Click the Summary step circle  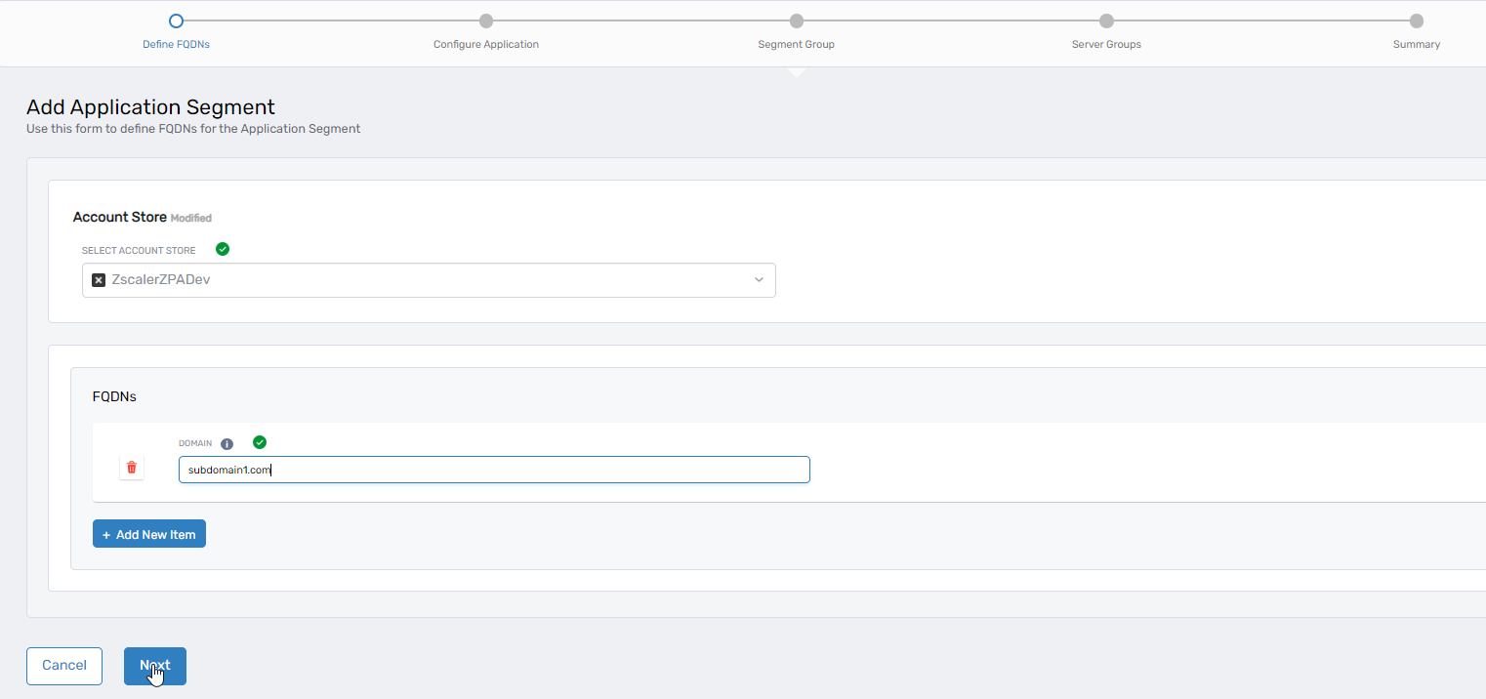point(1416,21)
